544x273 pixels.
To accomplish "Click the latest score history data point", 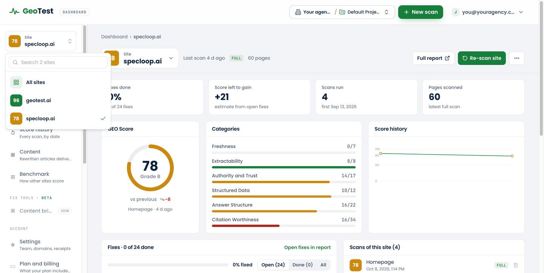I will (512, 156).
